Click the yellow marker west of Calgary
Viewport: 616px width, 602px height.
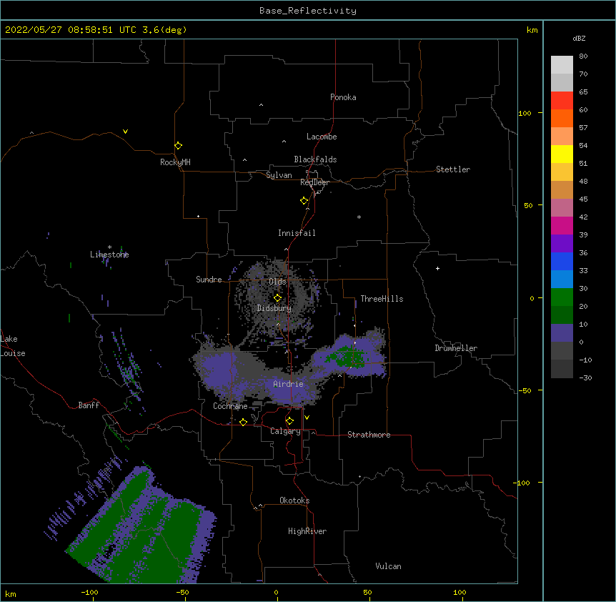point(243,422)
